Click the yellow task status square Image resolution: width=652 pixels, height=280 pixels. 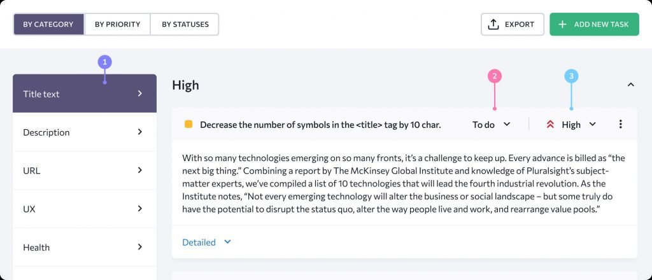pyautogui.click(x=188, y=124)
